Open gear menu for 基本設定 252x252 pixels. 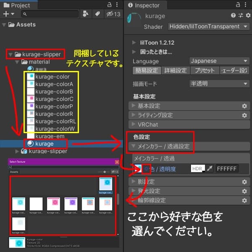pyautogui.click(x=244, y=106)
